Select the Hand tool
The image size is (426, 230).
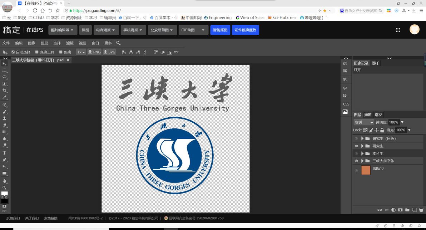[4, 181]
